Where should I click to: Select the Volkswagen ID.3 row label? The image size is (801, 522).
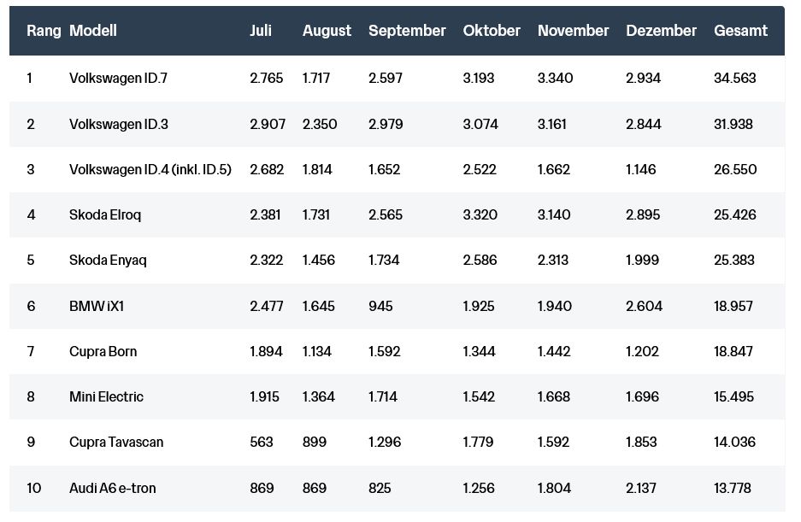(118, 125)
